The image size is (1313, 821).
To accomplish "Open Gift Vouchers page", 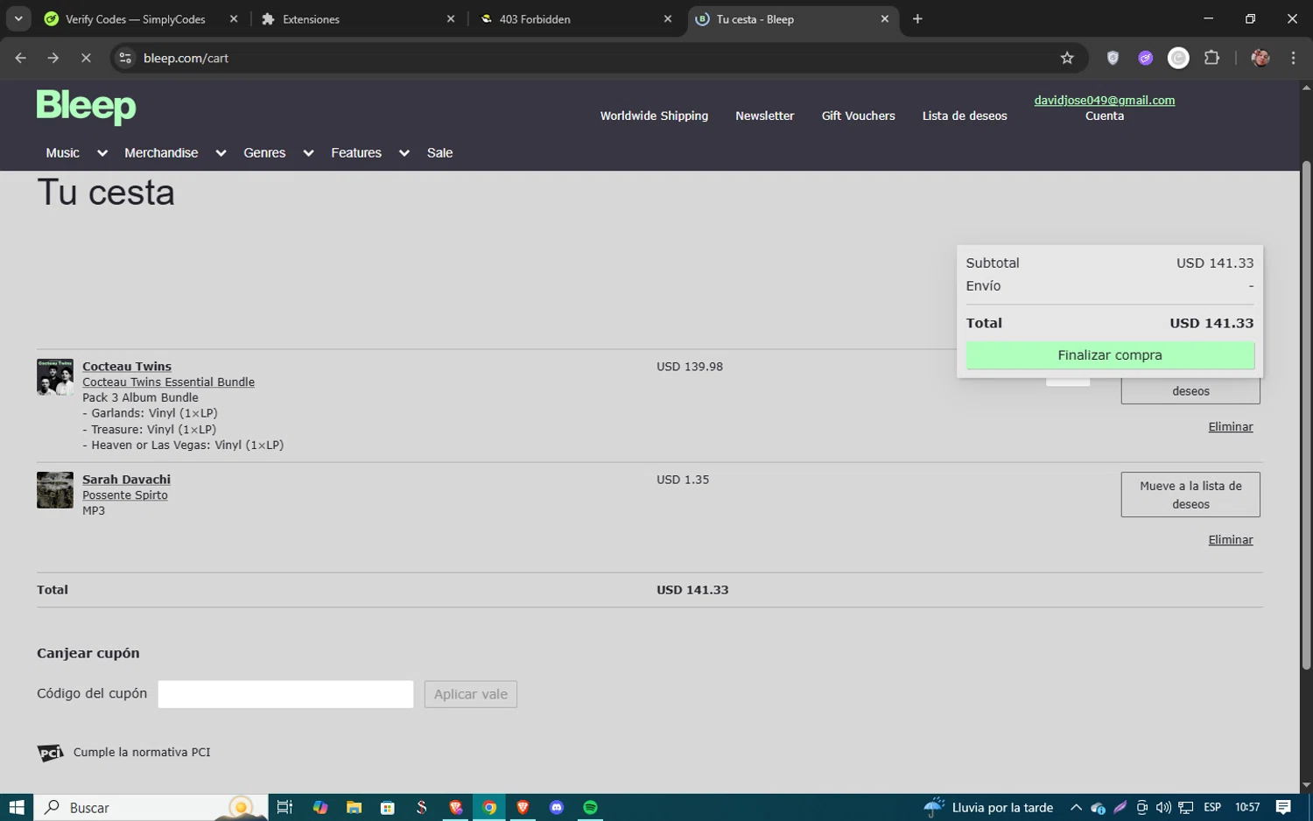I will (x=858, y=116).
